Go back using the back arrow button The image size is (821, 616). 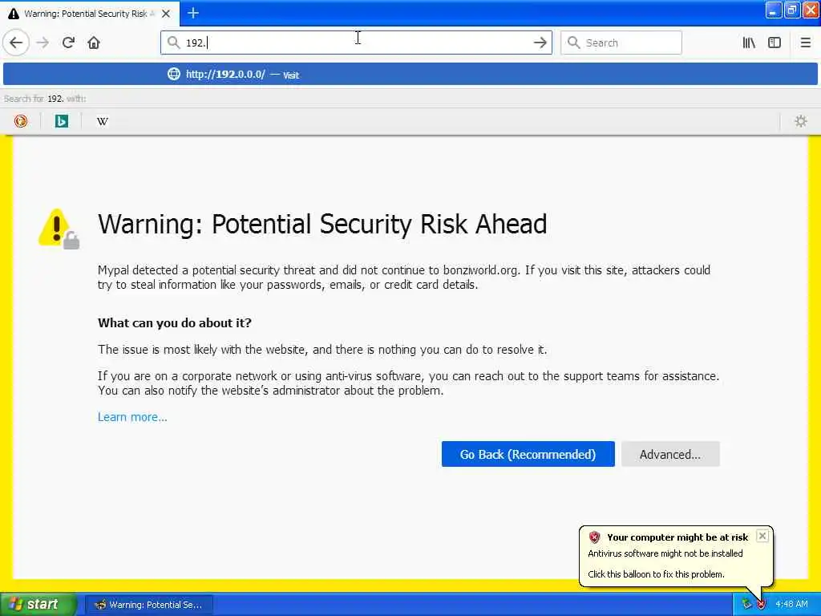16,43
